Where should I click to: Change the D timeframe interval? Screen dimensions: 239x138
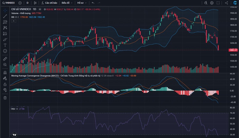pyautogui.click(x=28, y=3)
